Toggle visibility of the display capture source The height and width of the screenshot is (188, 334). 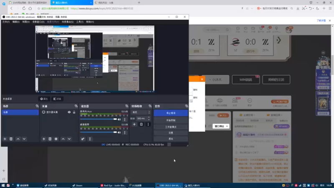(69, 112)
